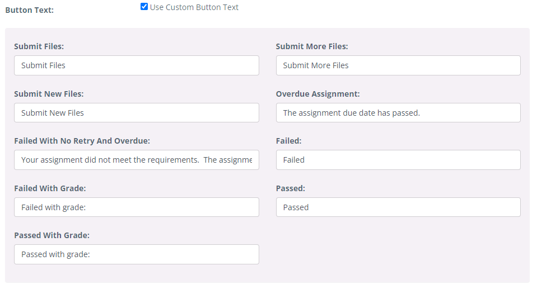Click the 'Use Custom Button Text' label text

[194, 7]
